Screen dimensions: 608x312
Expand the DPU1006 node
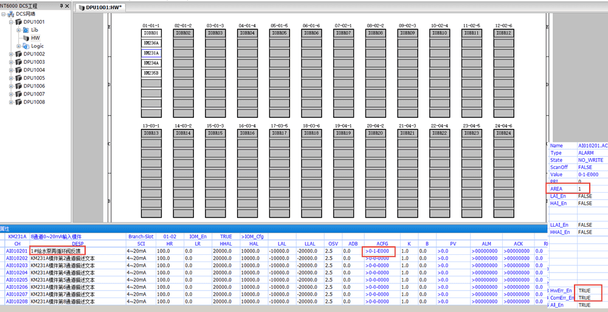(x=11, y=86)
